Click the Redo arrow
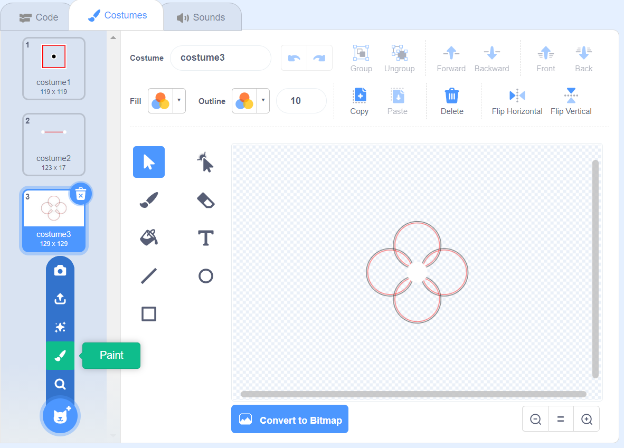This screenshot has width=624, height=448. tap(319, 58)
